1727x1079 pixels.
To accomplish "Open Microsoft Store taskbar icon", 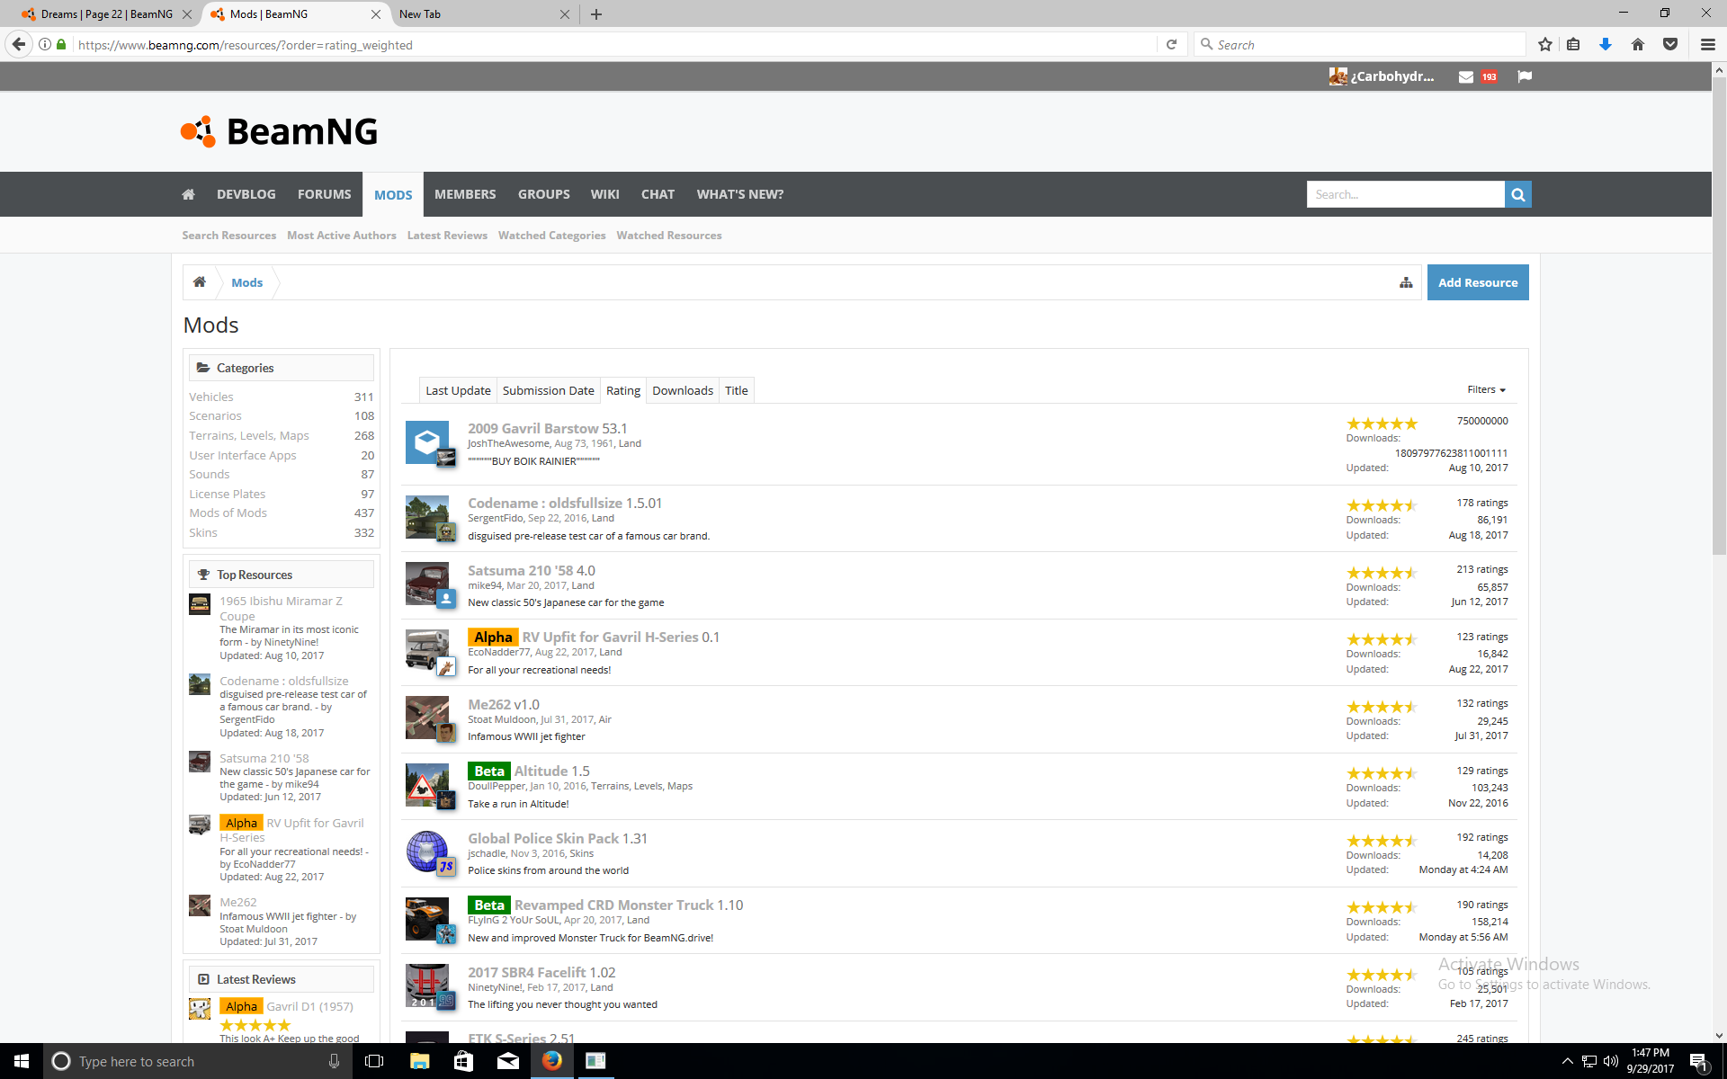I will (463, 1061).
